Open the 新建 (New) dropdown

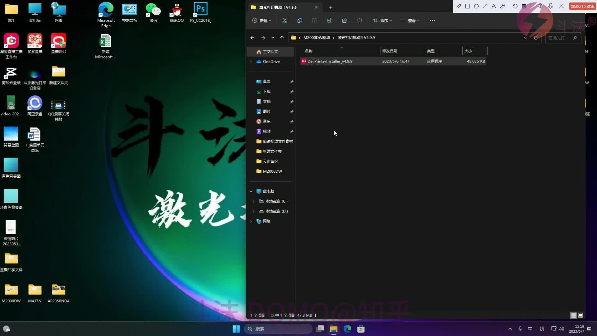tap(261, 21)
